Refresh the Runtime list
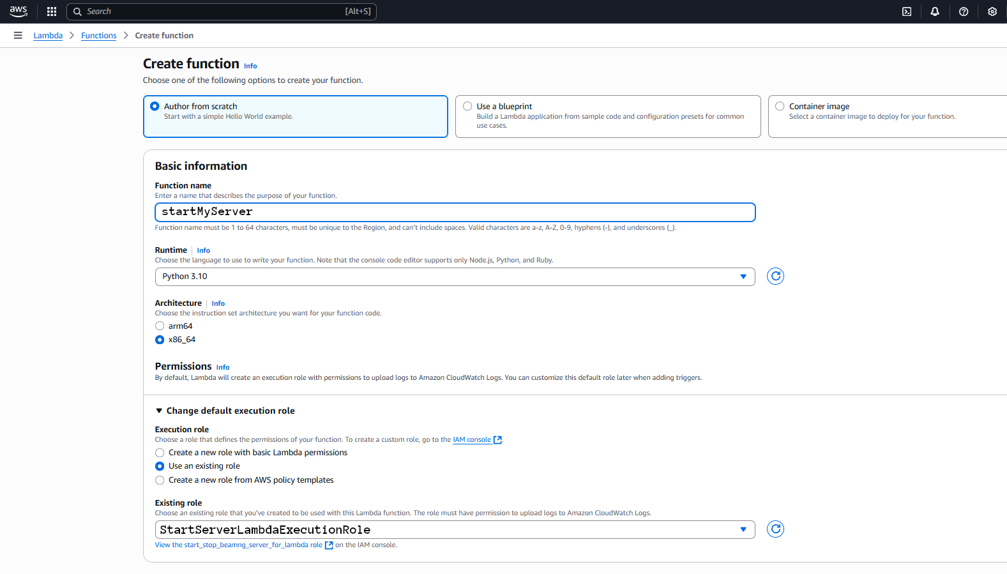Screen dimensions: 1007x574 pos(775,276)
